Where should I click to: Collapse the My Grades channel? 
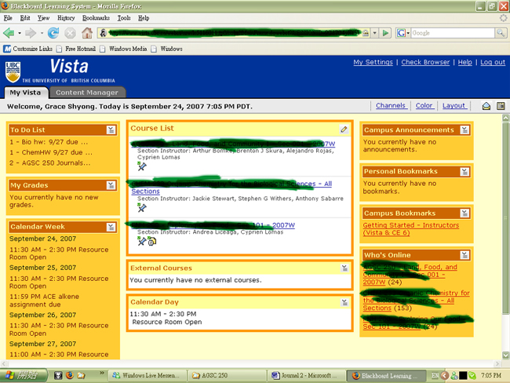click(x=111, y=185)
